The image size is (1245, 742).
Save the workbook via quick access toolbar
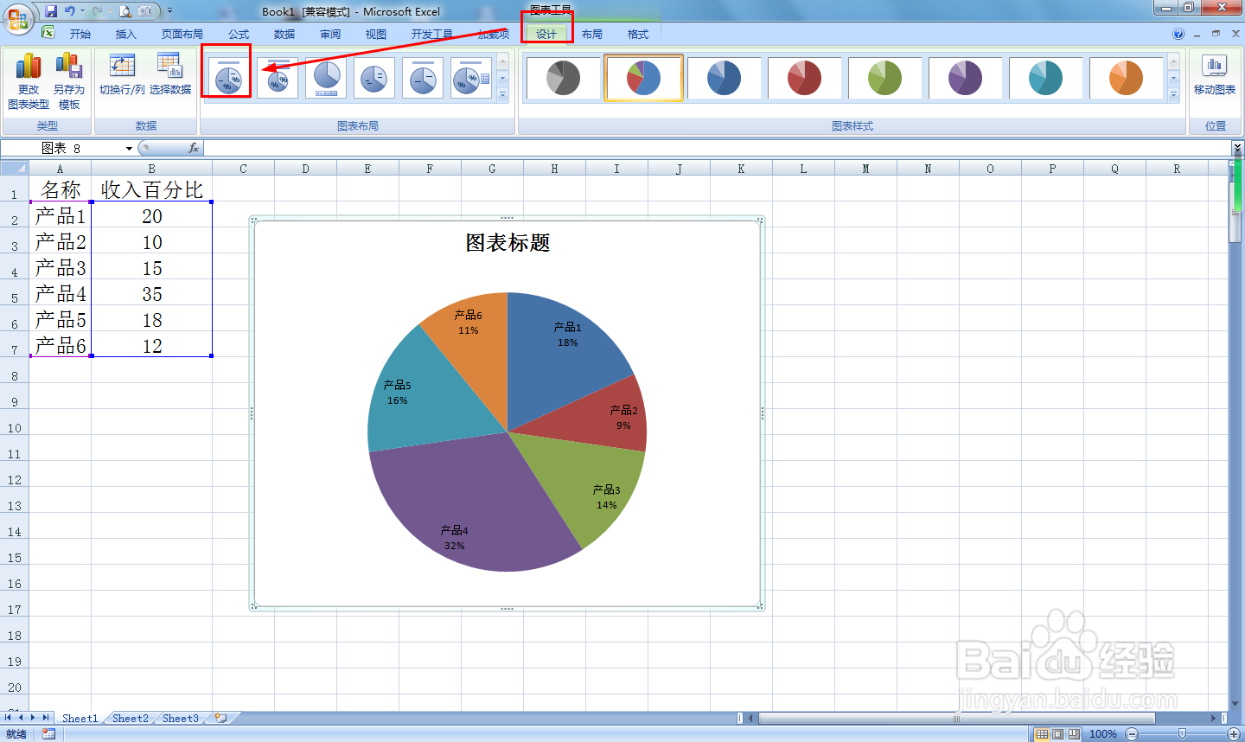[x=51, y=11]
